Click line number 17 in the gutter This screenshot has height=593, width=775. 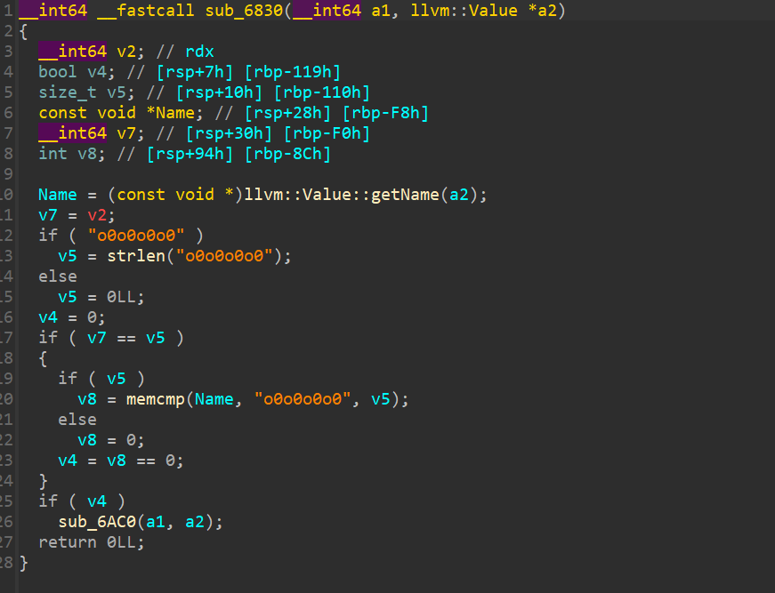[8, 338]
